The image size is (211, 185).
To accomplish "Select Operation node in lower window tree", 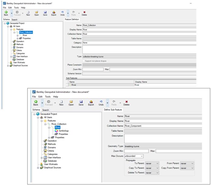I will coord(52,141).
